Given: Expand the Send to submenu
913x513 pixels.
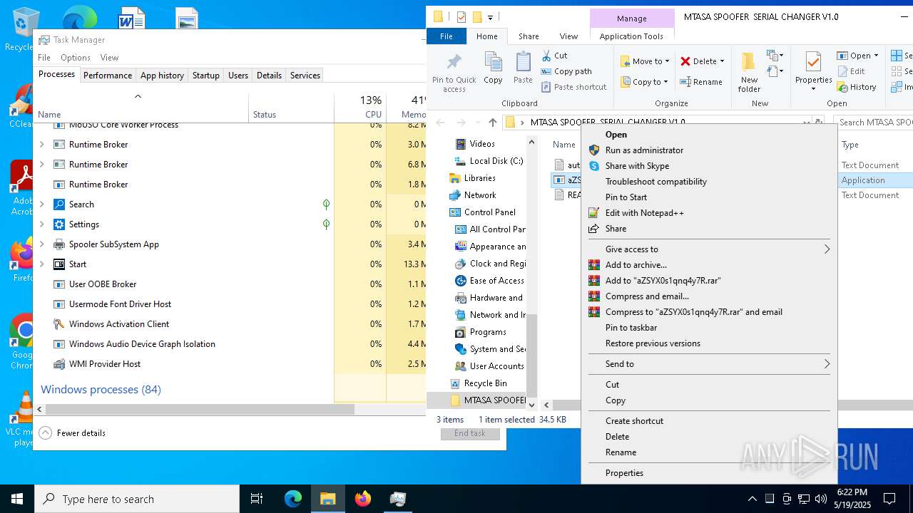Looking at the screenshot, I should click(709, 364).
